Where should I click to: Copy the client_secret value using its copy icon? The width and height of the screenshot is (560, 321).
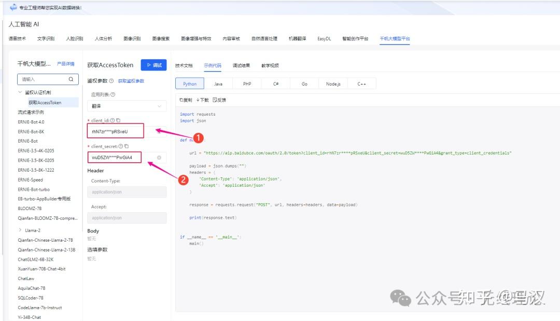point(125,146)
